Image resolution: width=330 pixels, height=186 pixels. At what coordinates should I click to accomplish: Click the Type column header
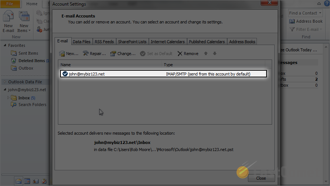(x=213, y=65)
